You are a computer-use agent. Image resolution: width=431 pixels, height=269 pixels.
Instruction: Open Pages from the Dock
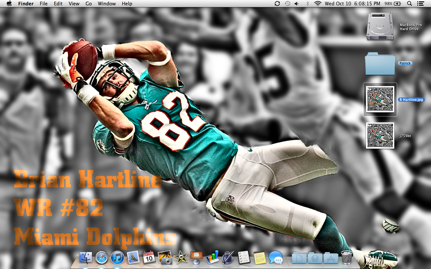click(x=228, y=258)
